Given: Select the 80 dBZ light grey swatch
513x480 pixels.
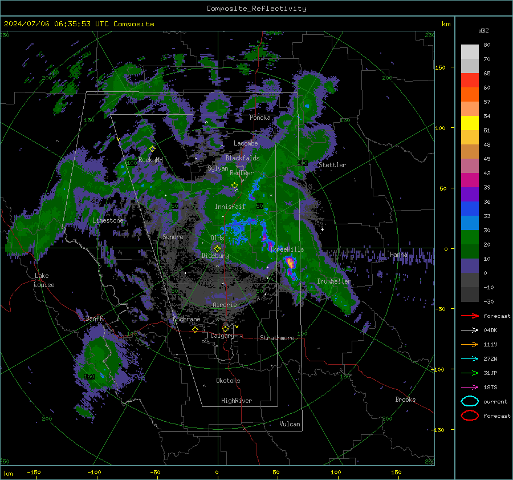Looking at the screenshot, I should [470, 52].
